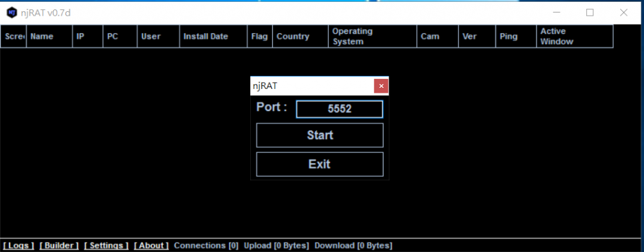The width and height of the screenshot is (644, 252).
Task: Click the Download [0 Bytes] status text
Action: coord(353,246)
